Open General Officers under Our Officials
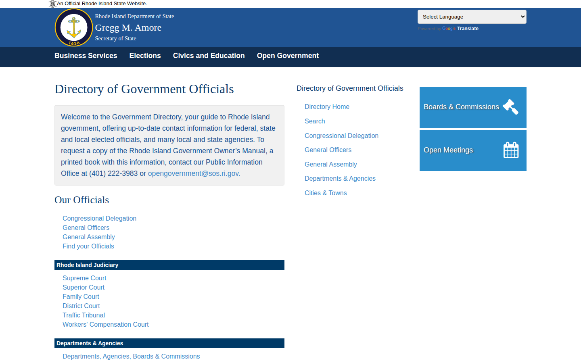Screen dimensions: 581x363 86,227
